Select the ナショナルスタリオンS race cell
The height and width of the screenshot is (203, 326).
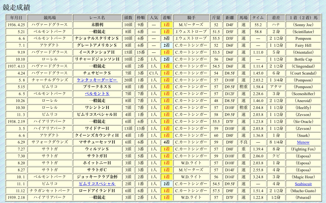click(97, 38)
